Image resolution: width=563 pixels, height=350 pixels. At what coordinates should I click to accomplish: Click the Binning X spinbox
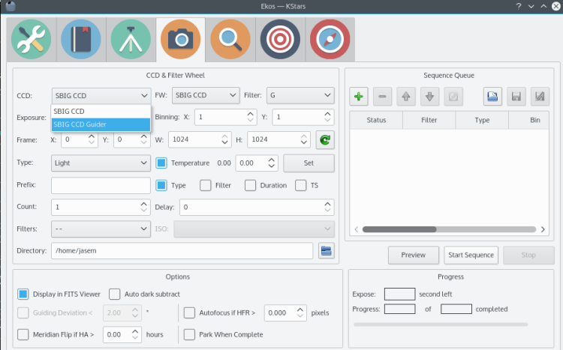click(226, 117)
